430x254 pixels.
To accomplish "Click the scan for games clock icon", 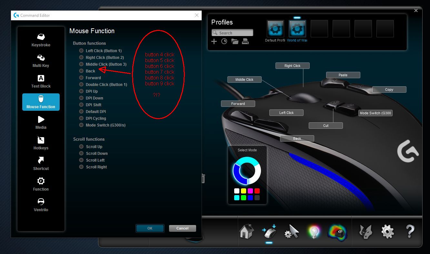I will point(224,41).
